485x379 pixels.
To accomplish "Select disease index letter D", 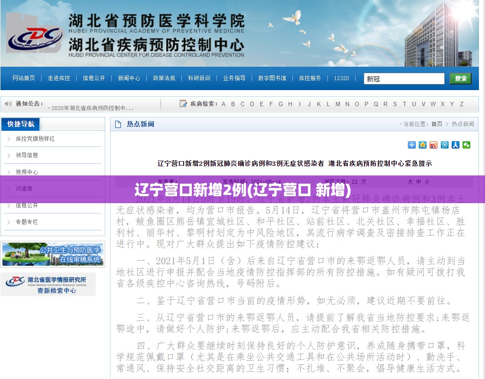I will tap(252, 104).
